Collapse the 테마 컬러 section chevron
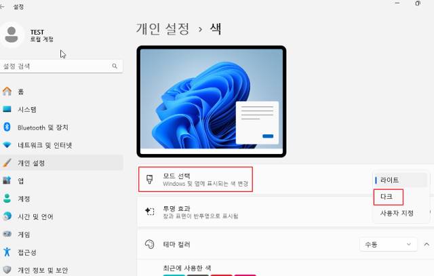This screenshot has width=434, height=276. pyautogui.click(x=427, y=244)
